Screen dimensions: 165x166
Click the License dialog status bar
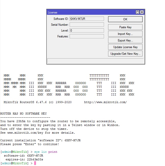point(95,61)
